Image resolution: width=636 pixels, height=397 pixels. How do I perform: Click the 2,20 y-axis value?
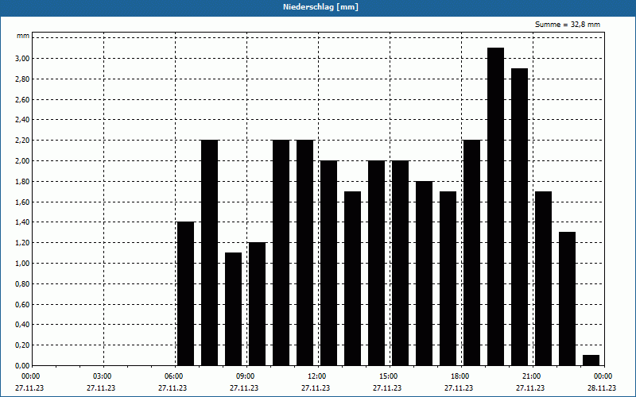click(x=22, y=141)
